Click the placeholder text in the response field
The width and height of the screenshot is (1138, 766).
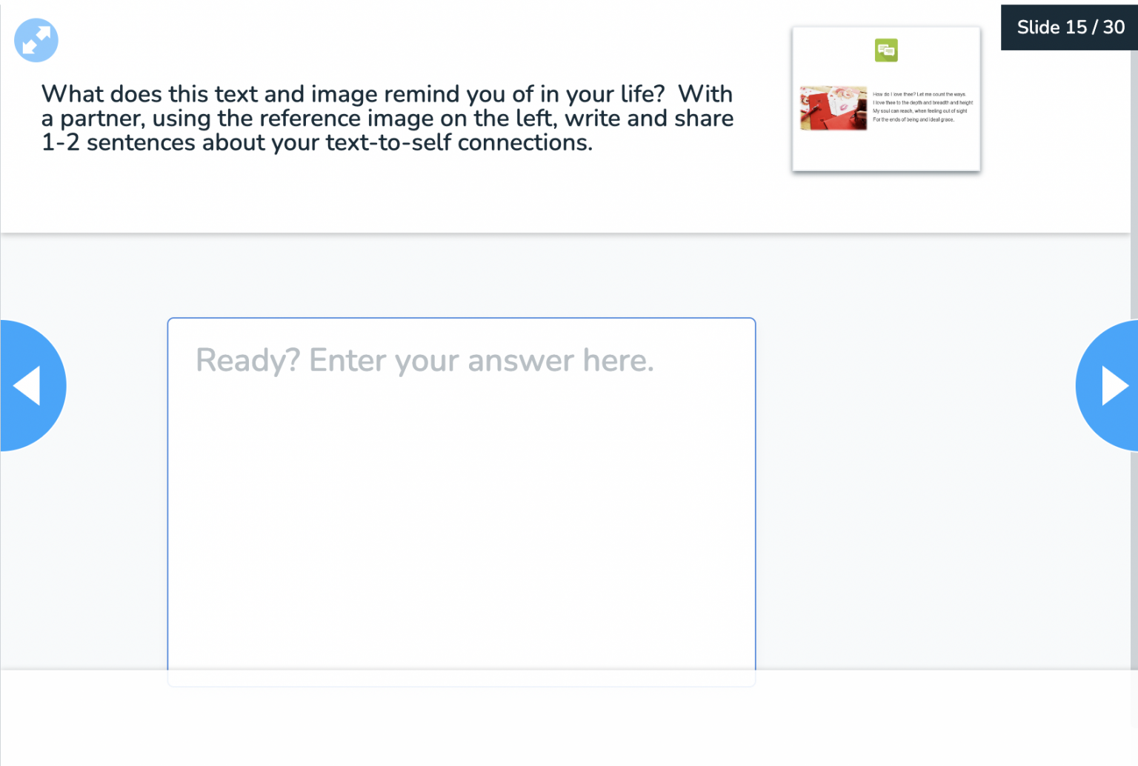pos(425,361)
